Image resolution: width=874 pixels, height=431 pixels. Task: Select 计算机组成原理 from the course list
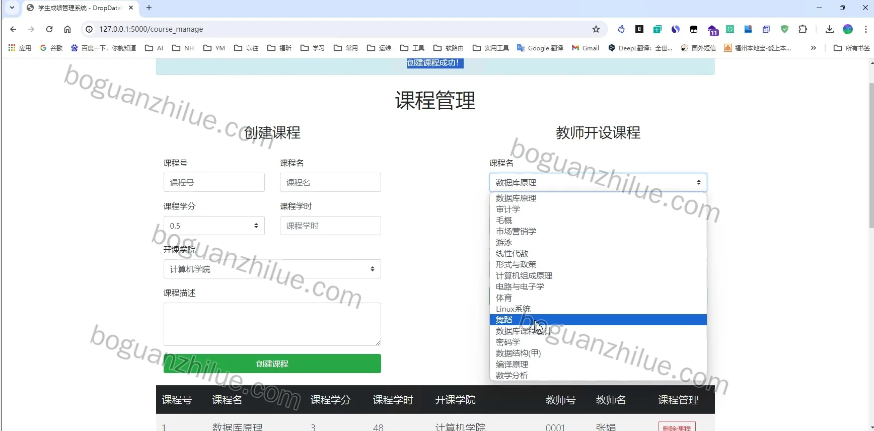click(x=598, y=275)
